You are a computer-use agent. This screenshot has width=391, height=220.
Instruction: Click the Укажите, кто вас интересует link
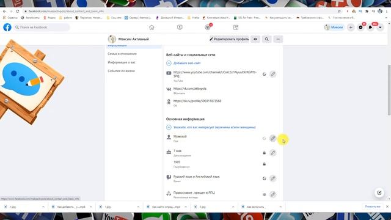(214, 127)
